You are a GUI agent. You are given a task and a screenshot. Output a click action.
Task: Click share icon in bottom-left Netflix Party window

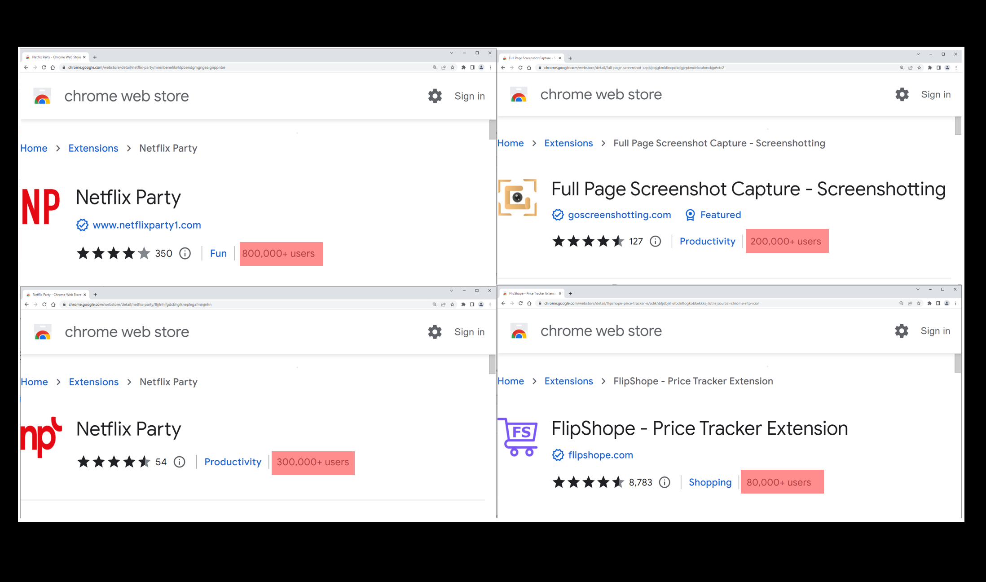pos(443,304)
